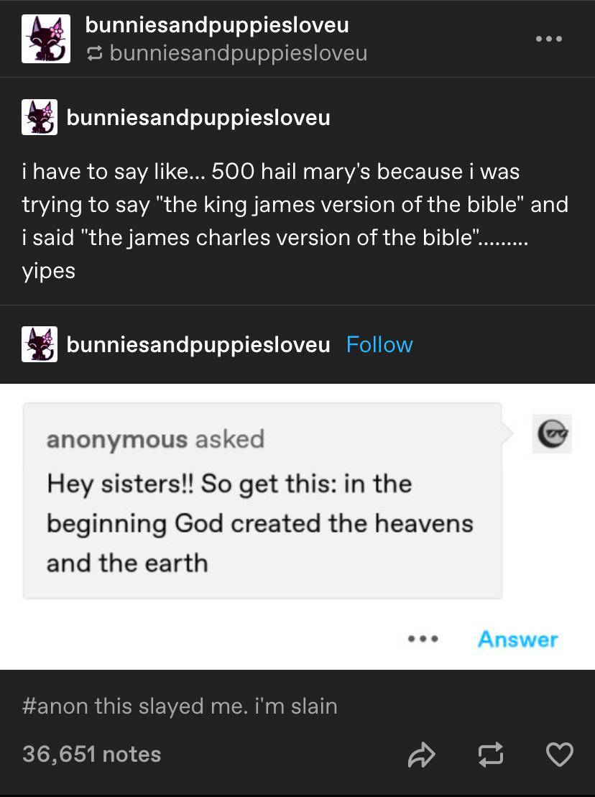The height and width of the screenshot is (797, 595).
Task: Click the cat avatar in the top header
Action: point(45,37)
